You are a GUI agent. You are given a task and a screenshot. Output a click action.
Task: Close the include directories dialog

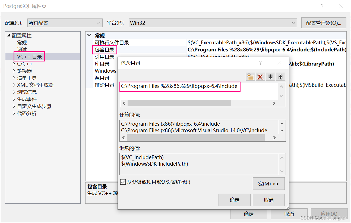click(279, 63)
